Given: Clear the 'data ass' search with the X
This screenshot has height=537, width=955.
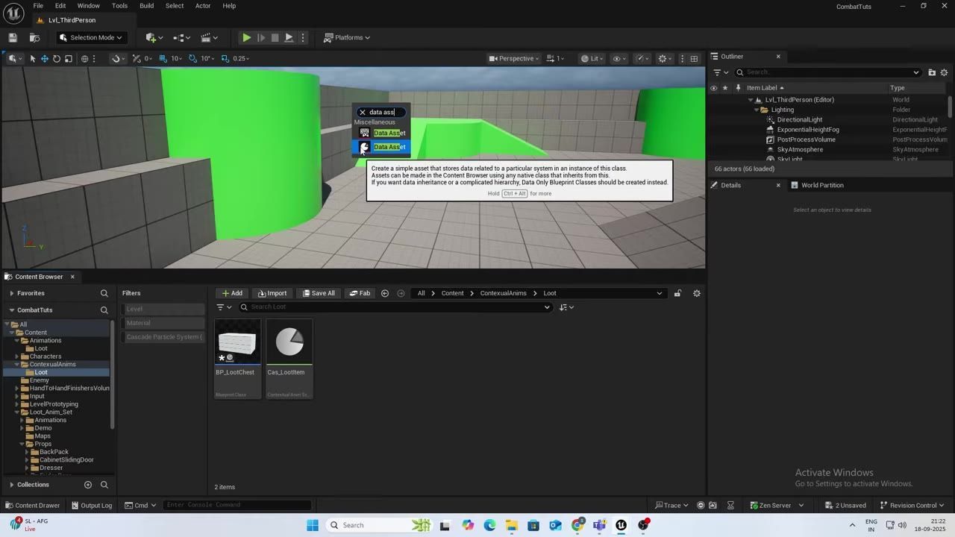Looking at the screenshot, I should pos(363,113).
